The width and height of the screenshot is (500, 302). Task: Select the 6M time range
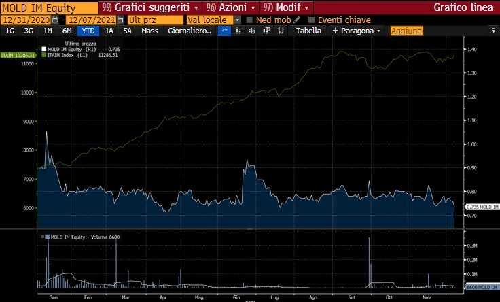click(x=67, y=31)
